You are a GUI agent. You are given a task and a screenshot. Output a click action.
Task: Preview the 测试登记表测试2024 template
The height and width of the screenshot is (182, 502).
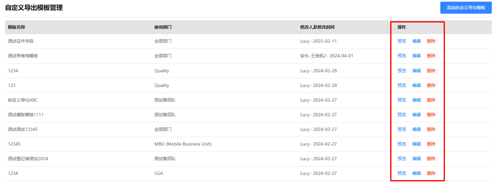(x=402, y=159)
